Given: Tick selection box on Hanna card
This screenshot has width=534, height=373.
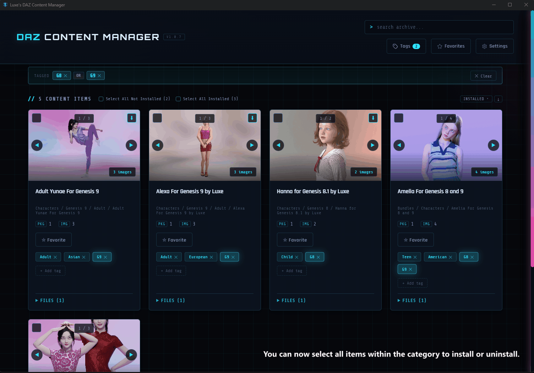Looking at the screenshot, I should tap(278, 118).
